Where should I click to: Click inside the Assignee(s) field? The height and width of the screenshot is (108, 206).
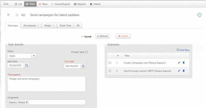(47, 102)
